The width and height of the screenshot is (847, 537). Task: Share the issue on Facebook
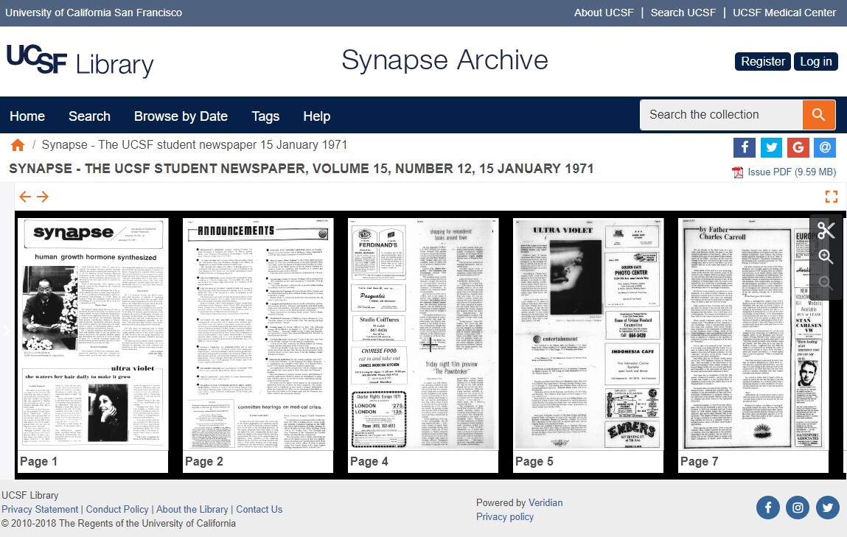745,147
